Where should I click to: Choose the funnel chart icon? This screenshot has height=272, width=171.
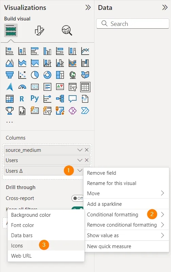click(10, 75)
